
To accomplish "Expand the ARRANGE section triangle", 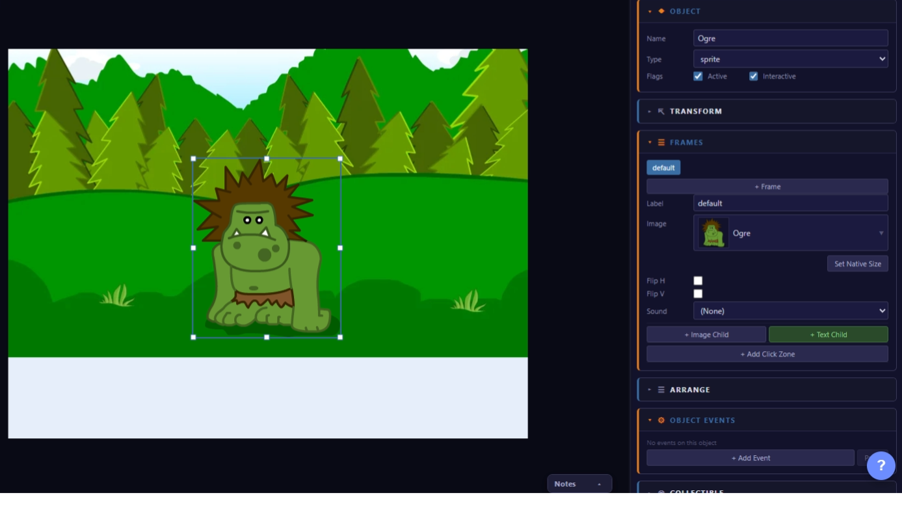I will point(650,390).
